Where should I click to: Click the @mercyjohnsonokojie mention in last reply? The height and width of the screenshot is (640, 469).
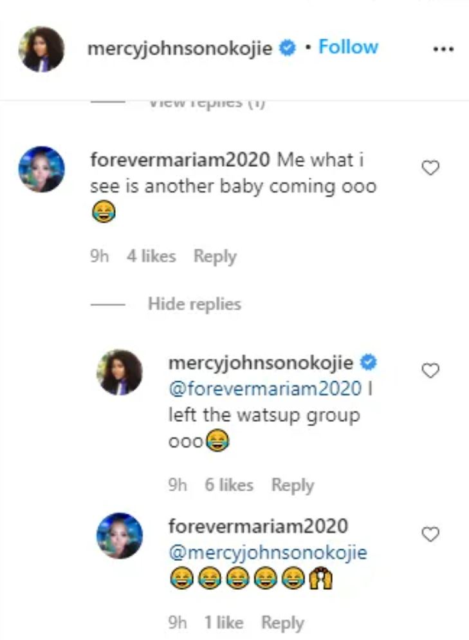268,552
